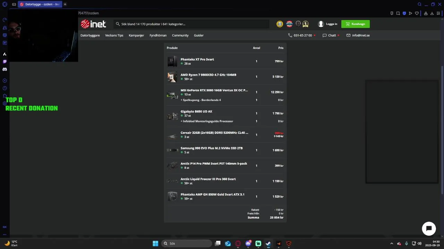Log in via Logga in
444x249 pixels.
pyautogui.click(x=328, y=24)
